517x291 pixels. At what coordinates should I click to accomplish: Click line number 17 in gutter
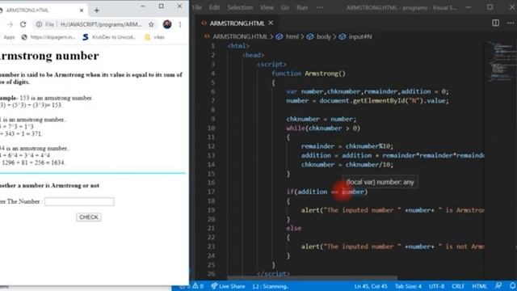point(212,192)
